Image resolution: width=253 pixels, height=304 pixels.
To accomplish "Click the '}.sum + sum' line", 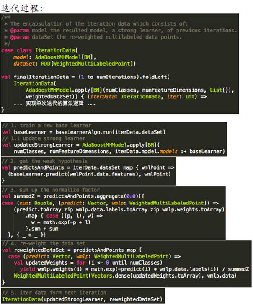I will 42,229.
